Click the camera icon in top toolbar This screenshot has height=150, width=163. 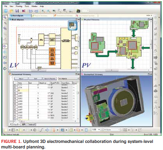78,11
